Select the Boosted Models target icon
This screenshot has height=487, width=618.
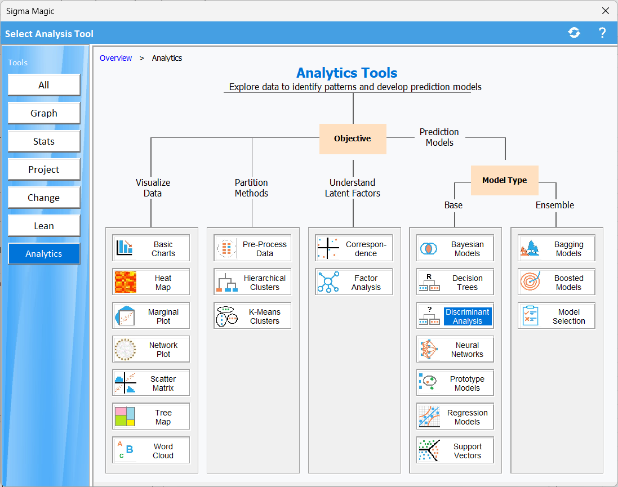click(x=531, y=282)
